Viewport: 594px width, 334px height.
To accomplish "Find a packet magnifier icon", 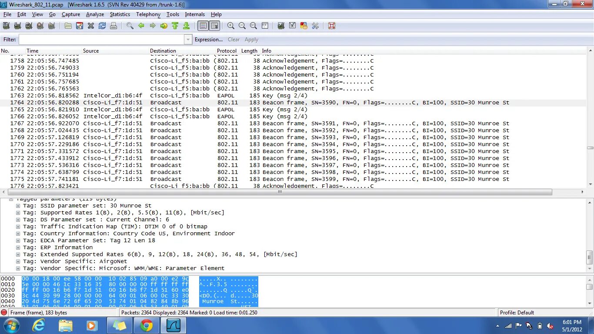I will coord(130,26).
